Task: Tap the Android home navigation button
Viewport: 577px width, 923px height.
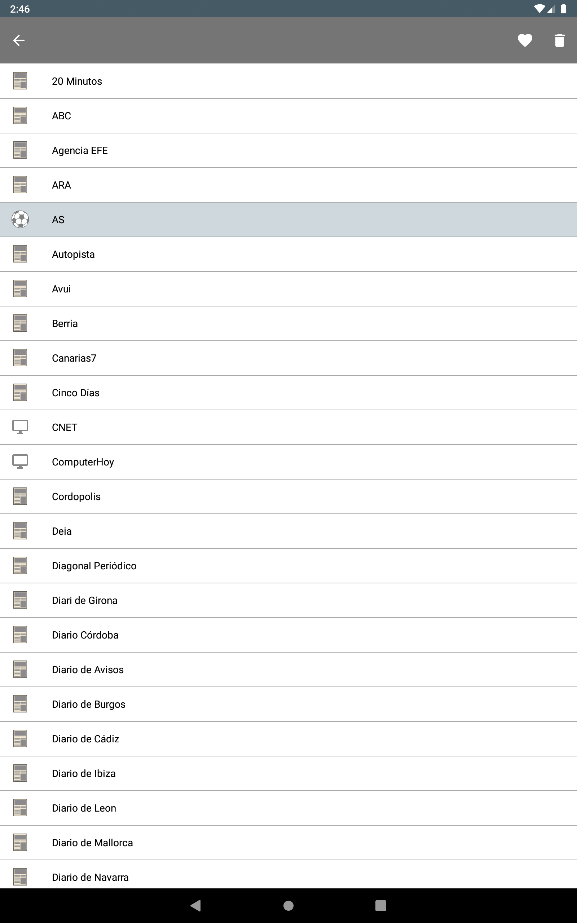Action: click(288, 905)
